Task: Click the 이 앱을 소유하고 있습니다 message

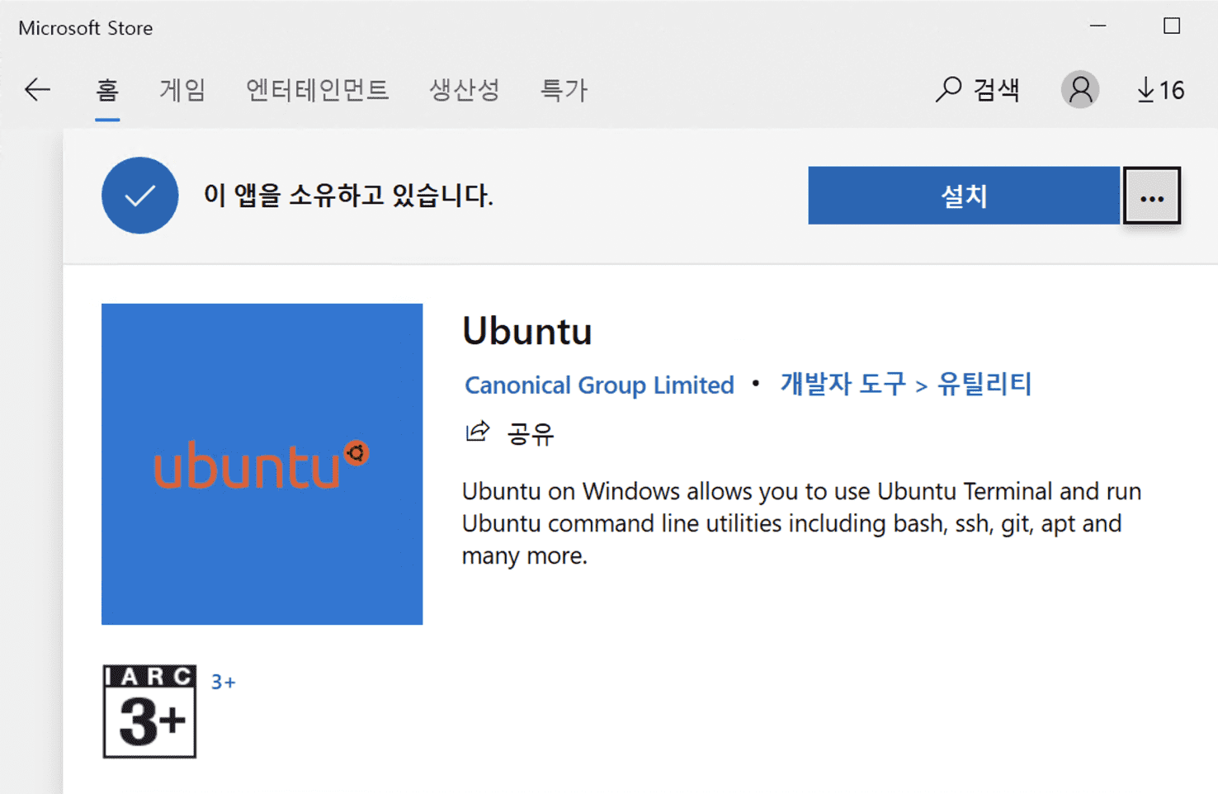Action: coord(348,196)
